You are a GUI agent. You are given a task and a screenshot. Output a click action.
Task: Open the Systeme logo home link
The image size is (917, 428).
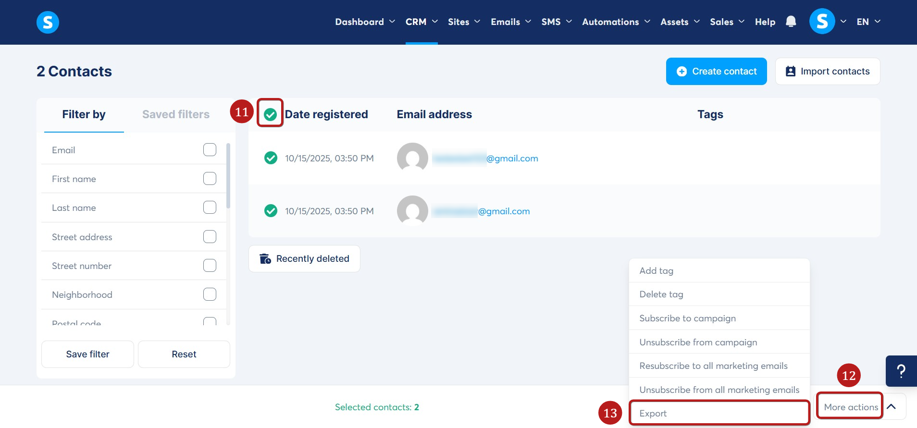pos(48,22)
